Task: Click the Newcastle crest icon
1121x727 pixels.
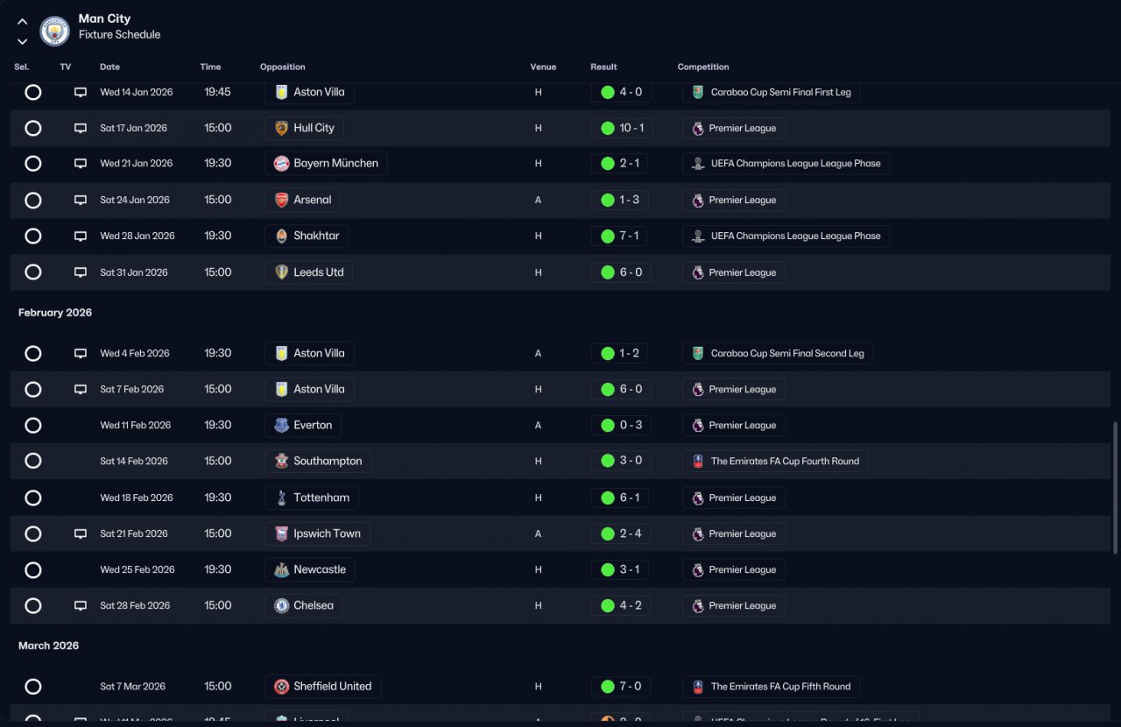Action: 281,569
